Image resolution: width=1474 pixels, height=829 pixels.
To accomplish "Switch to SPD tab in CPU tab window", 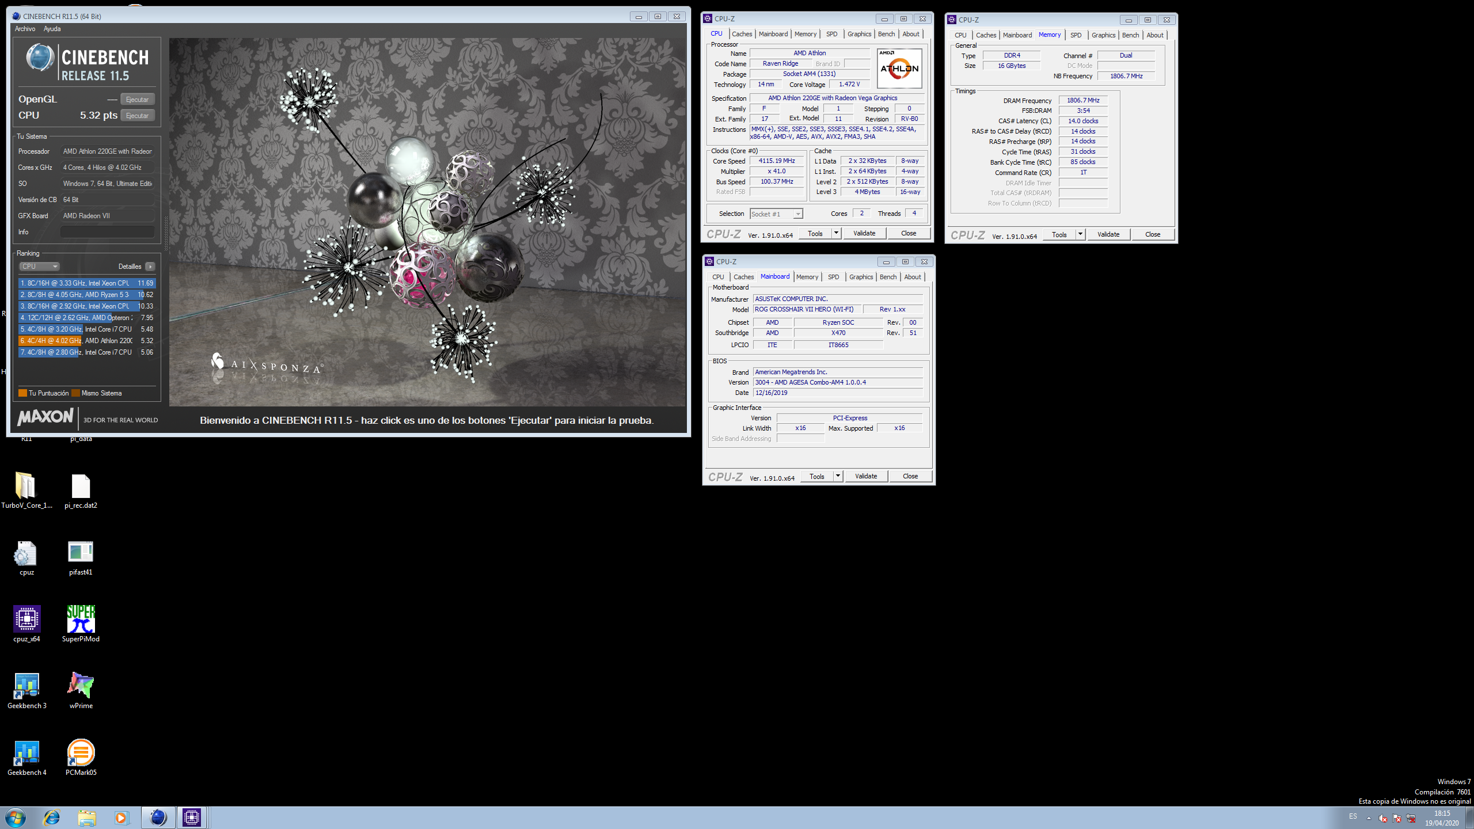I will (832, 34).
